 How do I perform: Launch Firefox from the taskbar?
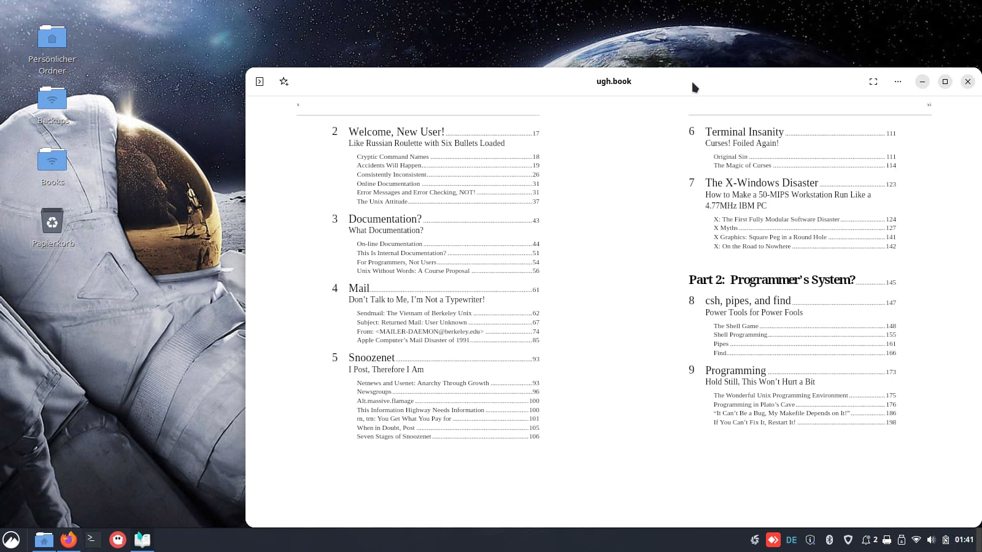[69, 540]
